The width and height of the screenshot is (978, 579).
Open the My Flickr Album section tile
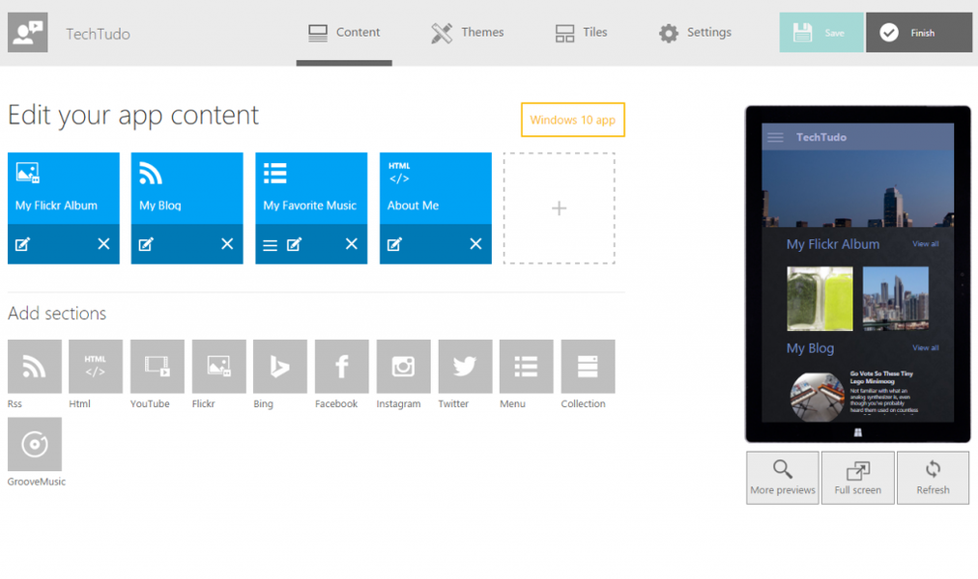64,188
